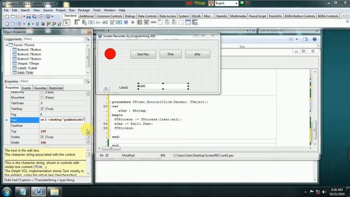Collapse the Form1: TForm1 tree node
Image resolution: width=350 pixels, height=197 pixels.
[7, 45]
